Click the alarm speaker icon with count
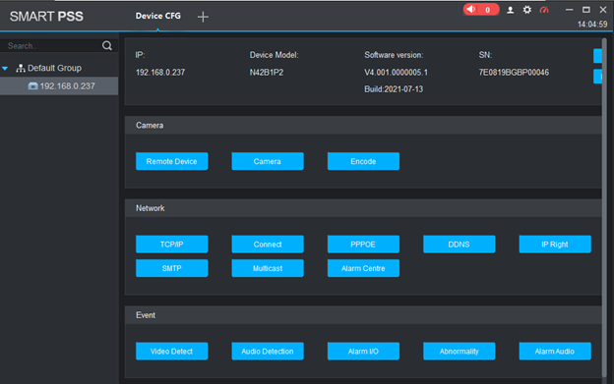614x384 pixels. (481, 10)
